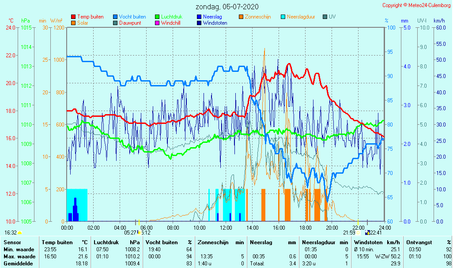Click the red Temp buiten legend swatch

pyautogui.click(x=73, y=17)
